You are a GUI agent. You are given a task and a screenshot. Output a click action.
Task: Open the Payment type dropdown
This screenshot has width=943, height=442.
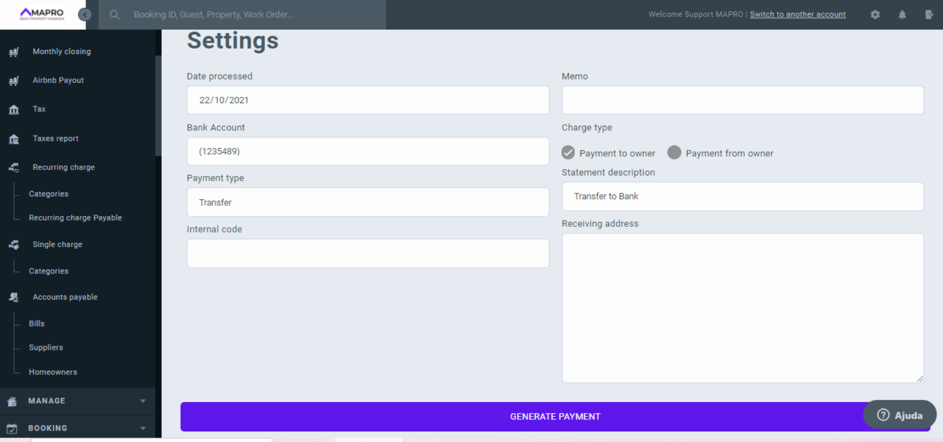[367, 202]
